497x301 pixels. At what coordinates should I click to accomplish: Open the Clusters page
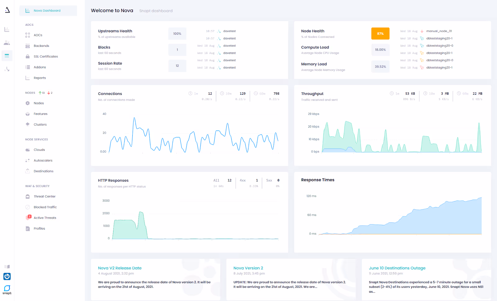tap(40, 125)
